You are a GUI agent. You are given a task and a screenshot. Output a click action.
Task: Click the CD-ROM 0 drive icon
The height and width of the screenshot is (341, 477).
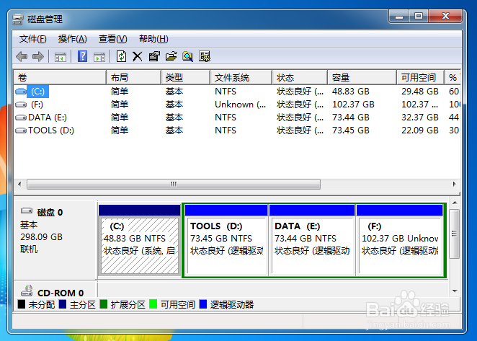click(x=27, y=291)
